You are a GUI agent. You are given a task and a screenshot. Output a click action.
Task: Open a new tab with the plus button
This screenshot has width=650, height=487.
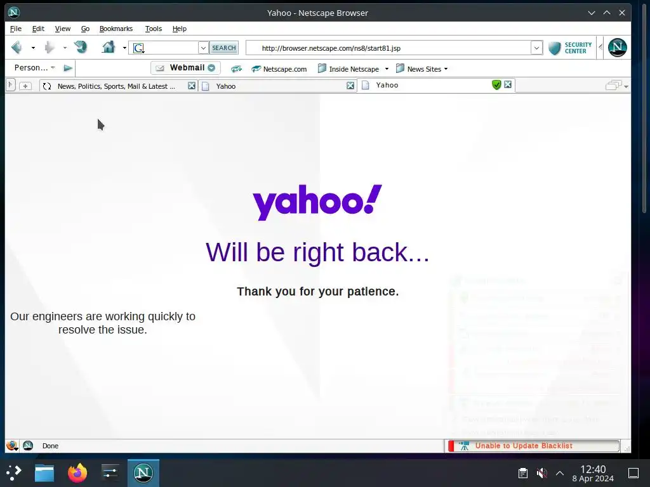pyautogui.click(x=25, y=86)
